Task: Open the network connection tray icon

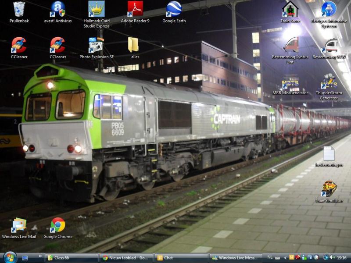Action: pos(326,258)
